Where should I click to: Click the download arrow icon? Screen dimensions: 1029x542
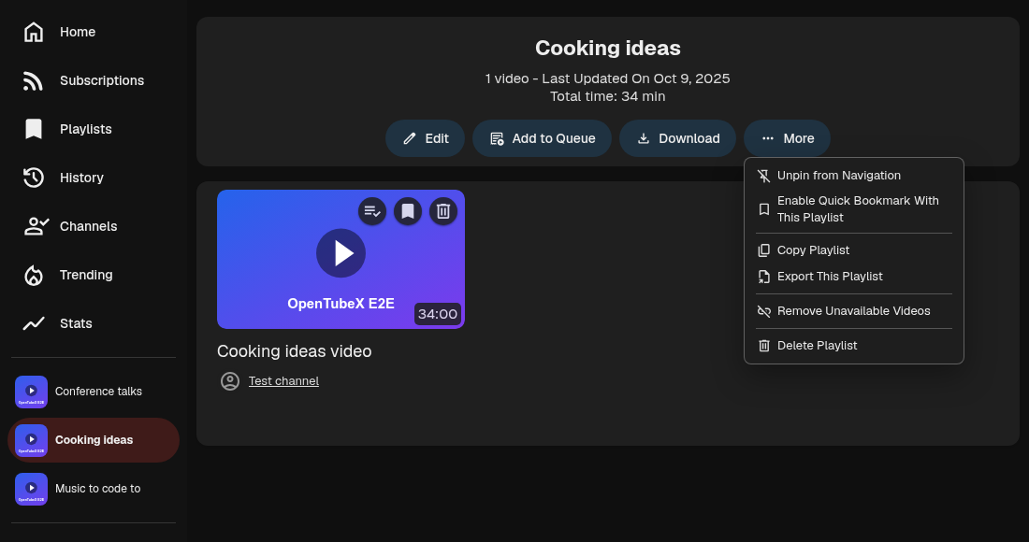pyautogui.click(x=644, y=138)
